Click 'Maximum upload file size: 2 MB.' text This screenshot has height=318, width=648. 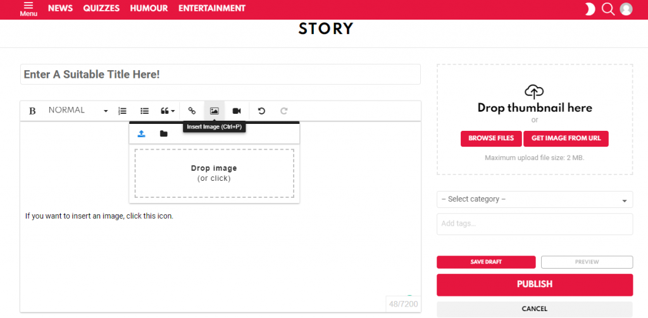pyautogui.click(x=535, y=158)
